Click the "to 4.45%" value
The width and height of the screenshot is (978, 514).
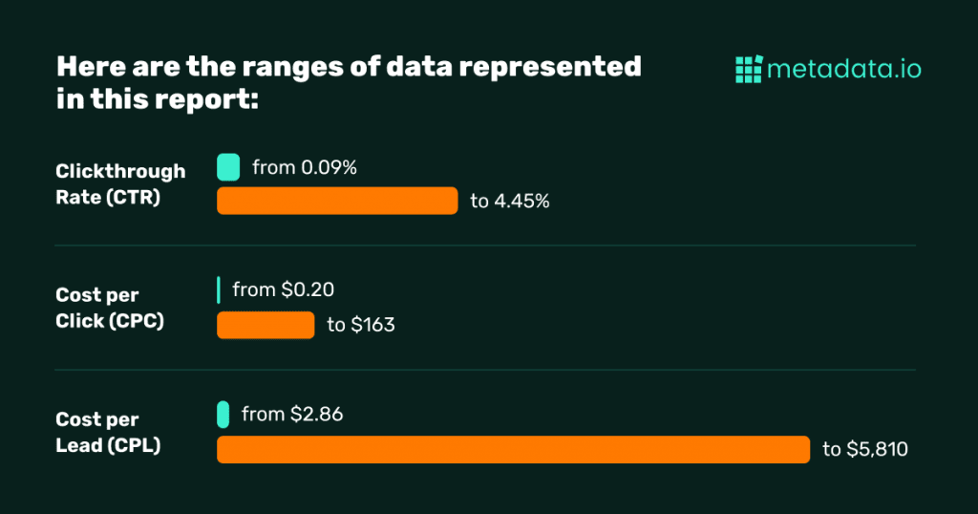click(x=509, y=202)
